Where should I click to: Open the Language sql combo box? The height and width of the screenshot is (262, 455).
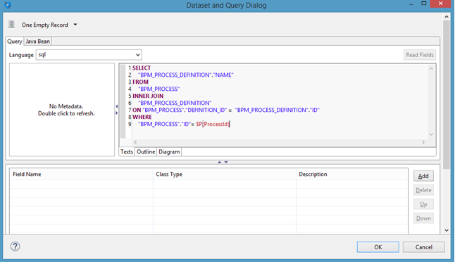[x=89, y=55]
